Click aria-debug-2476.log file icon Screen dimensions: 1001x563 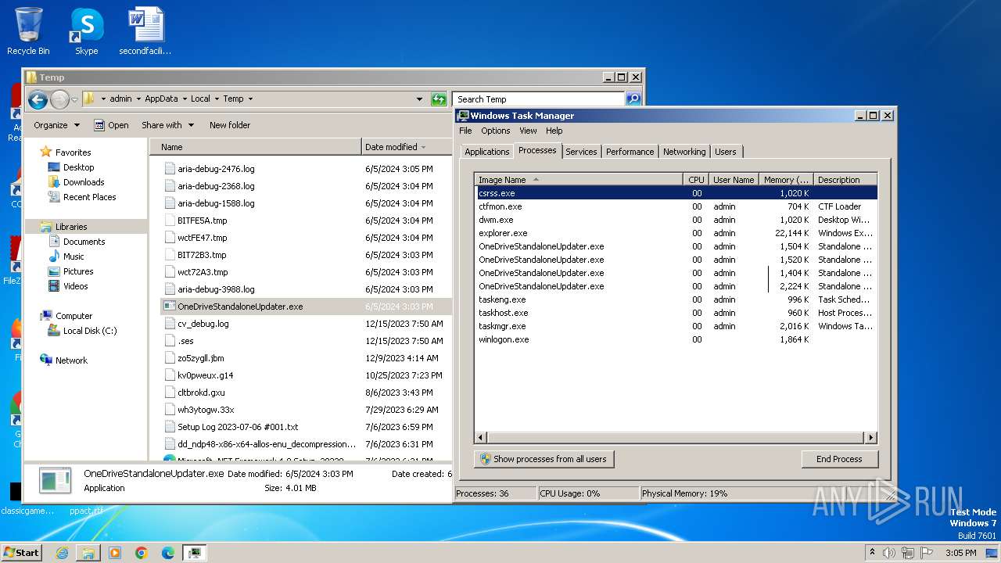click(170, 169)
